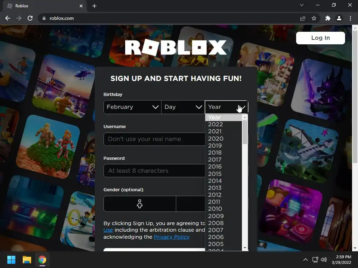The image size is (358, 268).
Task: Click the Log In button
Action: coord(321,38)
